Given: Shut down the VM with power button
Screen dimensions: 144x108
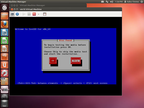Looking at the screenshot, I should click(34, 14).
